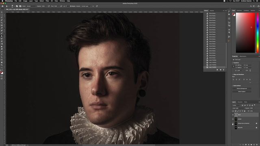Viewport: 260px width, 146px height.
Task: Toggle visibility of the third layer
Action: (233, 123)
